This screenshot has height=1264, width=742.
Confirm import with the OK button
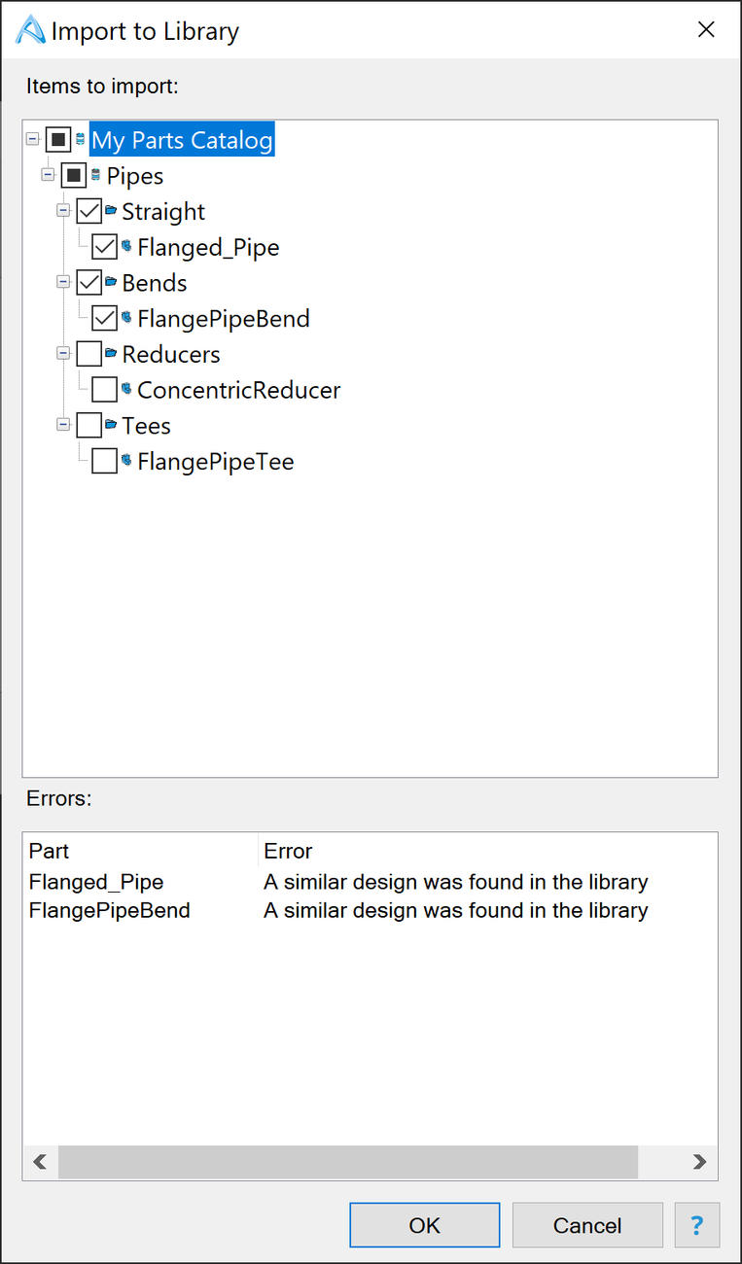(425, 1225)
